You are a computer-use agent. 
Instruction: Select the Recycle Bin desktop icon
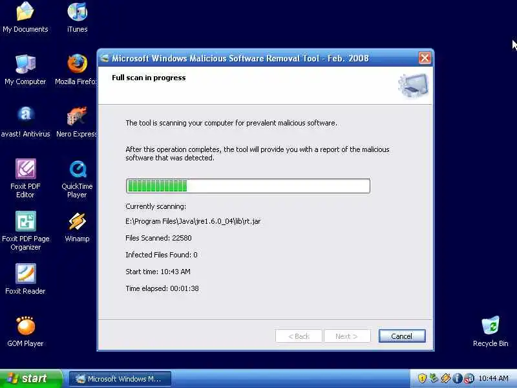point(491,331)
